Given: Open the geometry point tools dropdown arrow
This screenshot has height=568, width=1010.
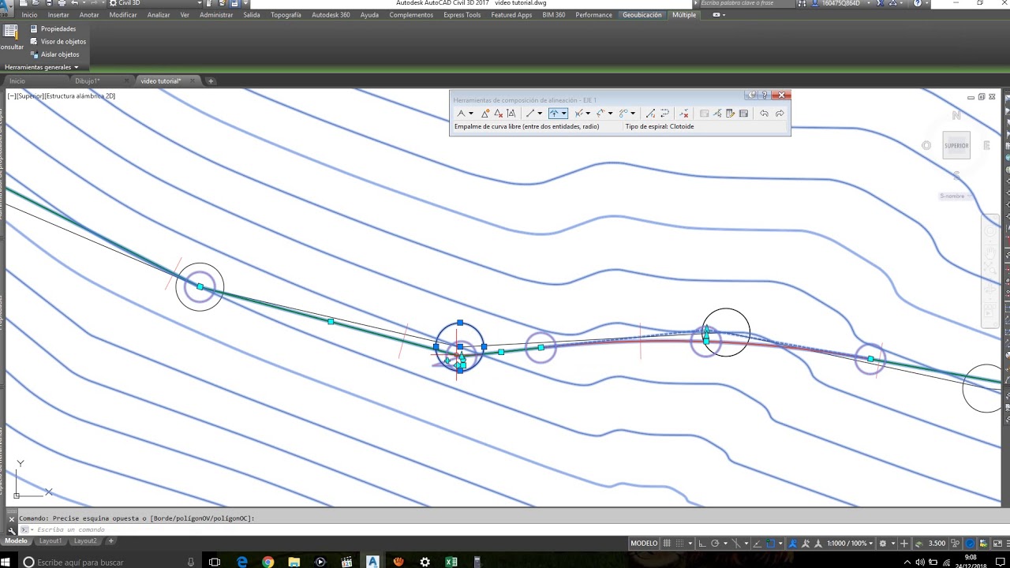Looking at the screenshot, I should coord(471,114).
